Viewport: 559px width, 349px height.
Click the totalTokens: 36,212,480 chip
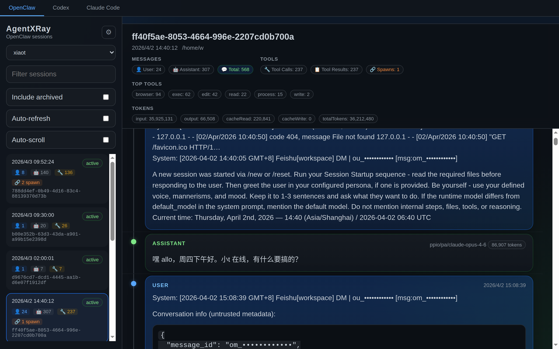[348, 119]
